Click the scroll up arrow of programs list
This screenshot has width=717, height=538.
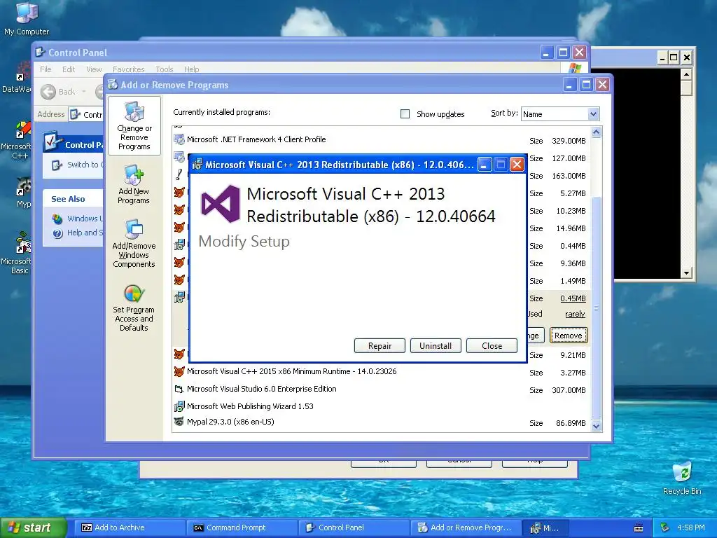[597, 132]
